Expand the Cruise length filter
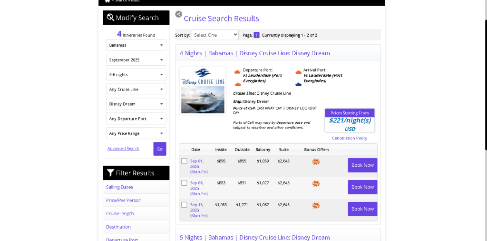The height and width of the screenshot is (241, 487). 136,214
